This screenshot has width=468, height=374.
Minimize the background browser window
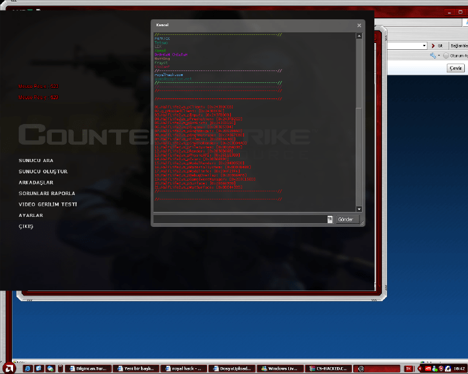pyautogui.click(x=449, y=12)
